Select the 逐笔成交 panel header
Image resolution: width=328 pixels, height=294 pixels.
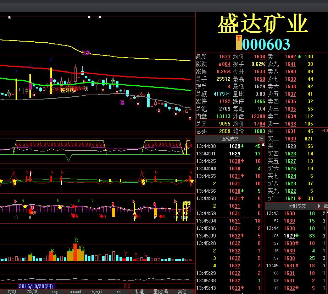pos(230,139)
